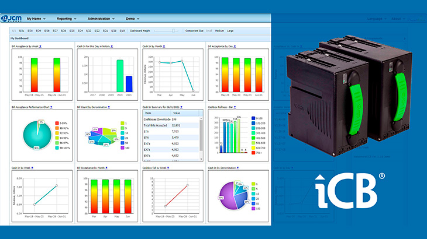Open the My Home menu
This screenshot has height=239, width=427.
(x=39, y=19)
